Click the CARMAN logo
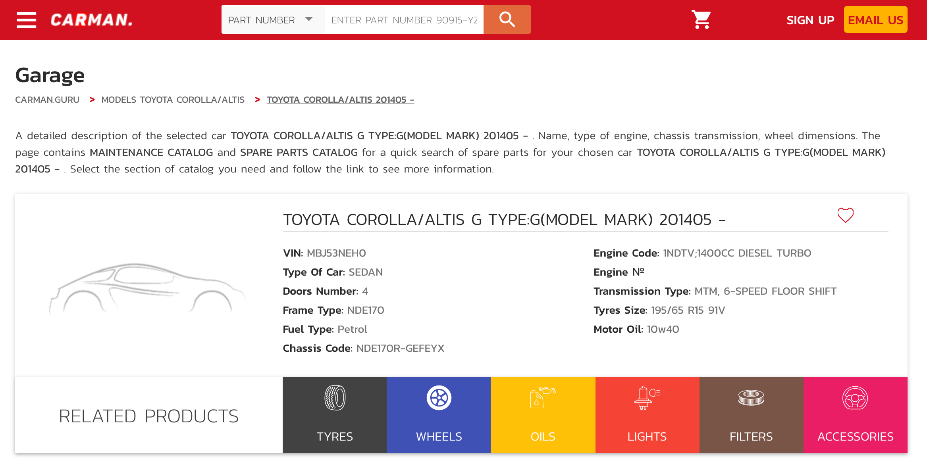The height and width of the screenshot is (462, 927). 92,20
